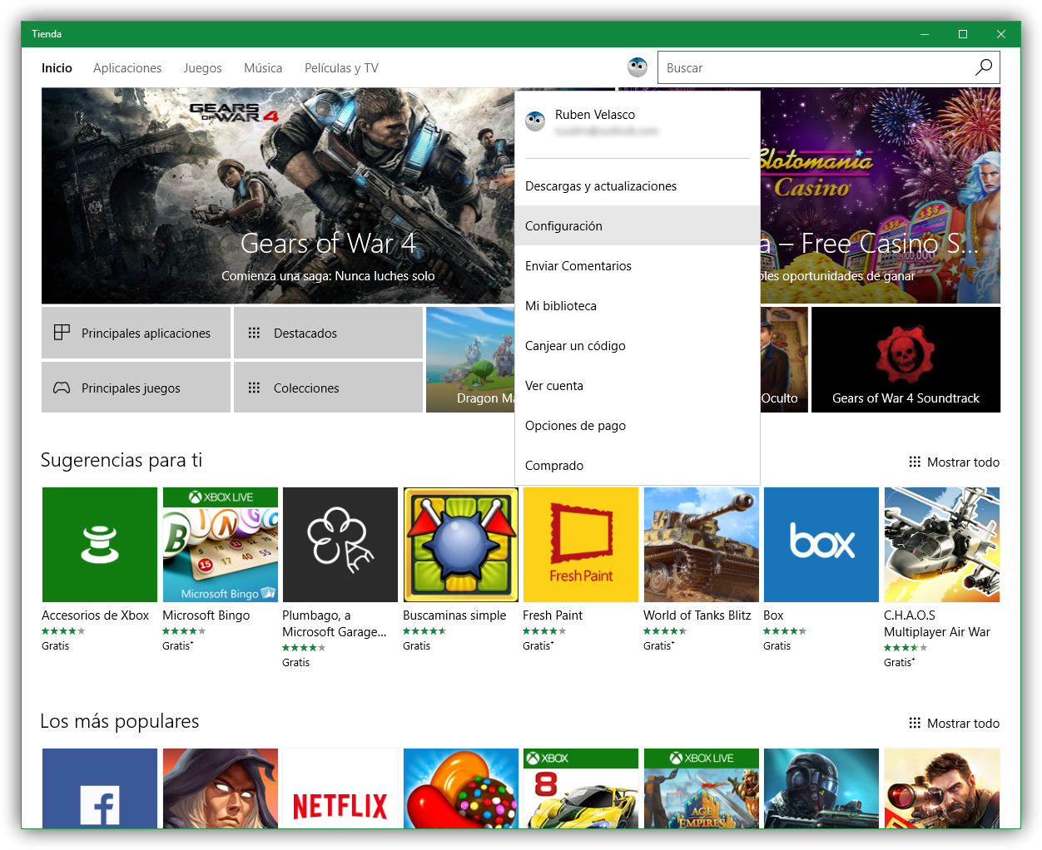The height and width of the screenshot is (850, 1042).
Task: Open the Gears of War 4 banner
Action: [278, 195]
